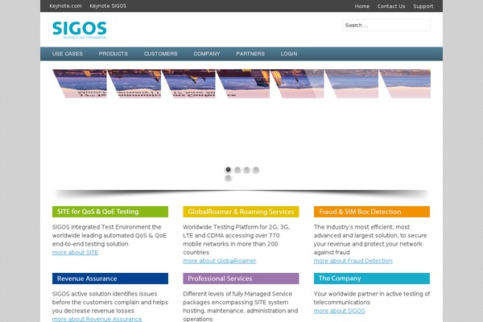Click text 'SIGOS Integrated Test Environment the'

click(106, 227)
